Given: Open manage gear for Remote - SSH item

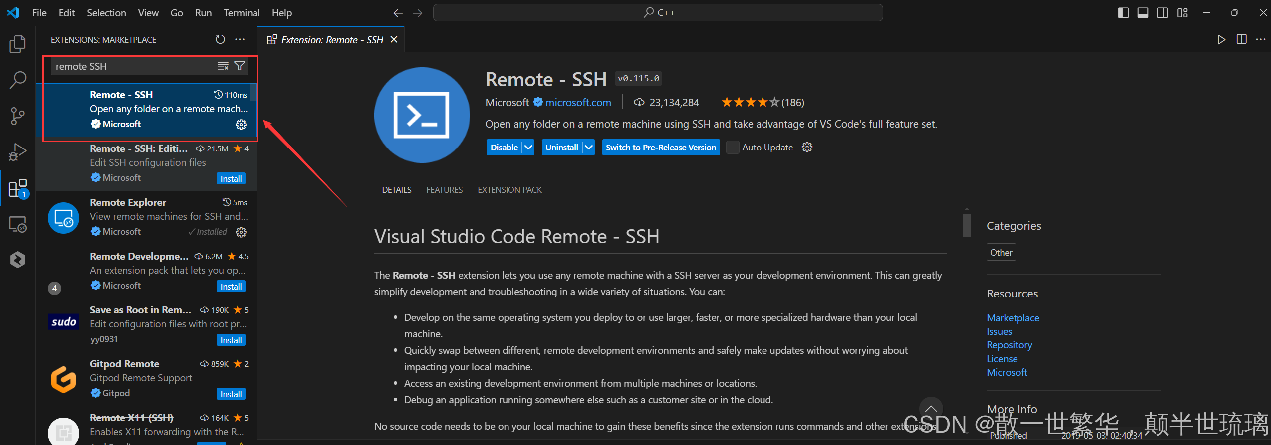Looking at the screenshot, I should [241, 124].
